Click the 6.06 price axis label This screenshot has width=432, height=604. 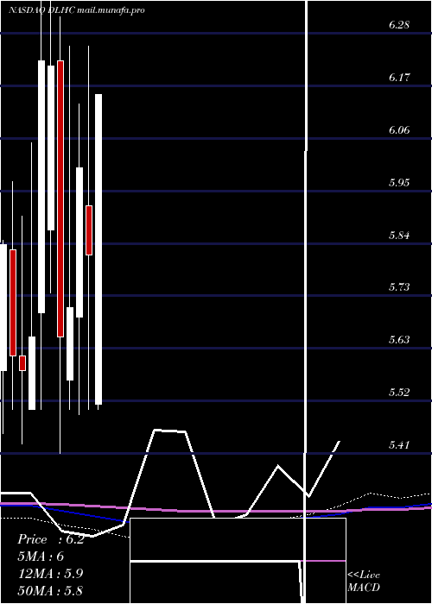[399, 130]
